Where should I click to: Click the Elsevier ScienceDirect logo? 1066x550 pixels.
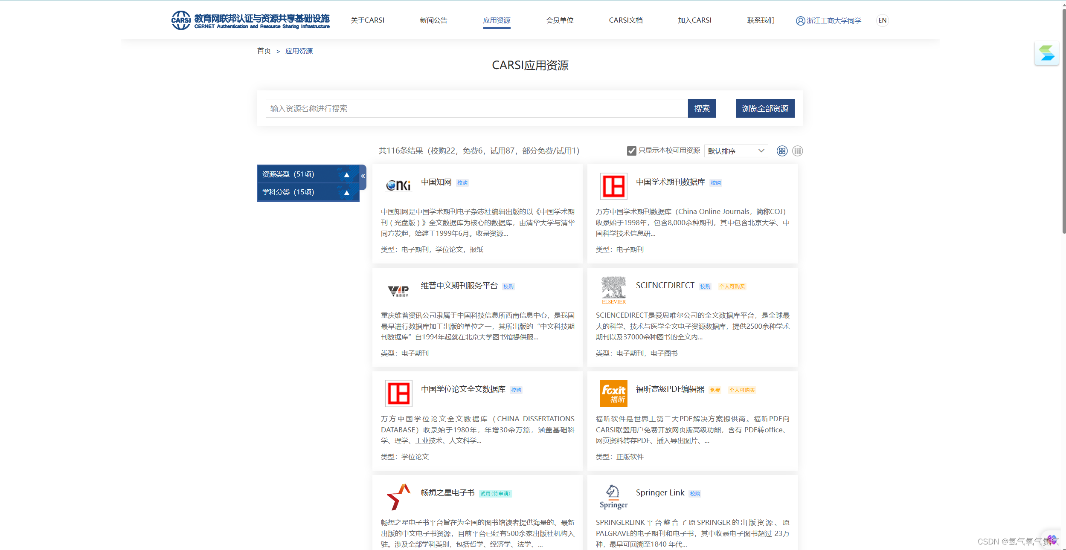click(x=613, y=289)
